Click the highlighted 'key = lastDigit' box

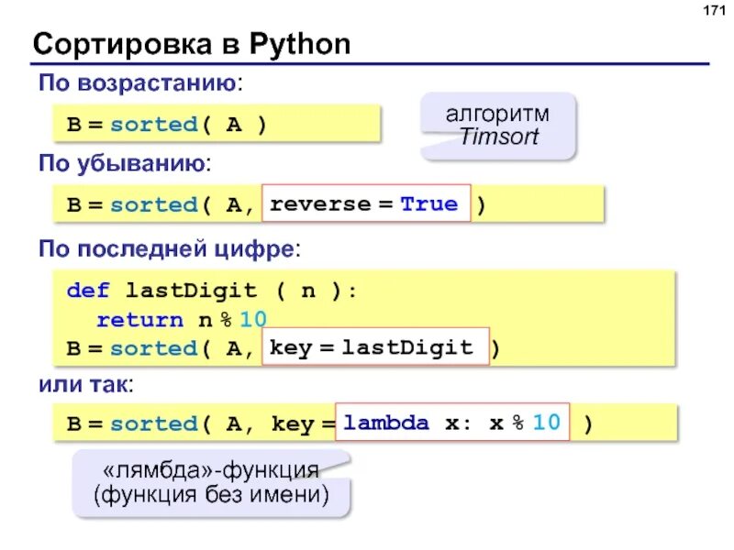click(375, 346)
